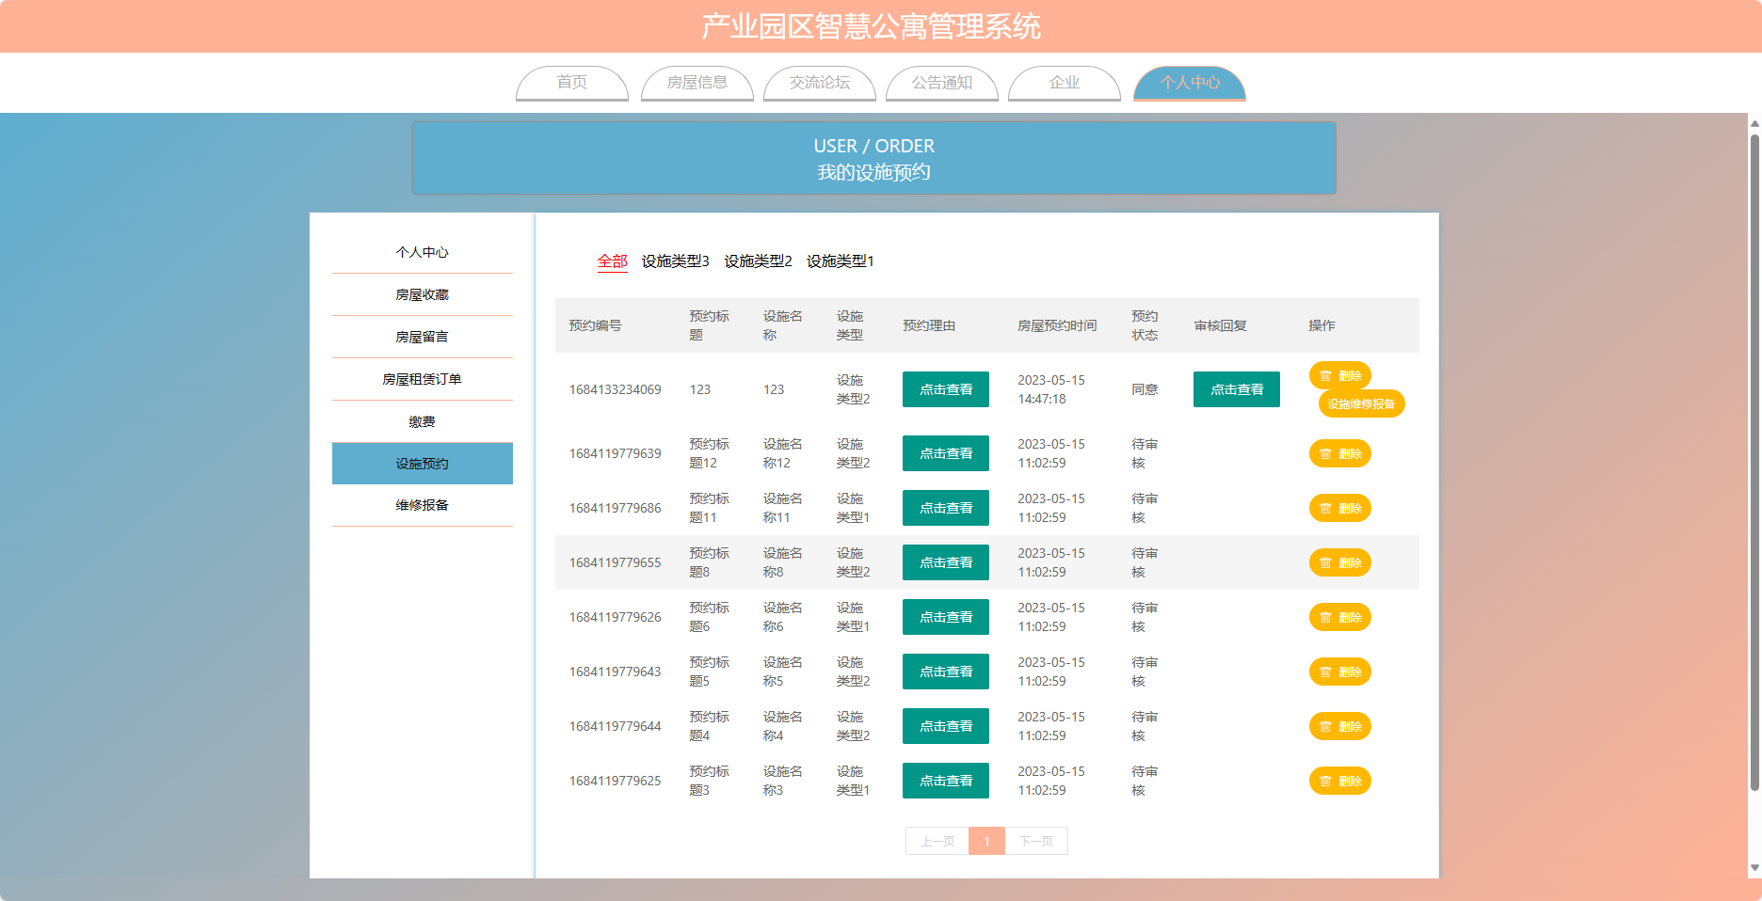View 预约理由 for order 1684119779643
This screenshot has width=1762, height=901.
pyautogui.click(x=946, y=672)
